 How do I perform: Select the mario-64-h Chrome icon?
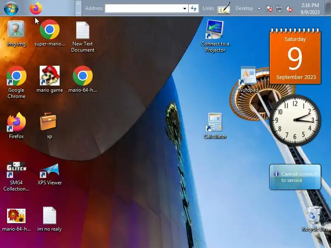[x=82, y=79]
